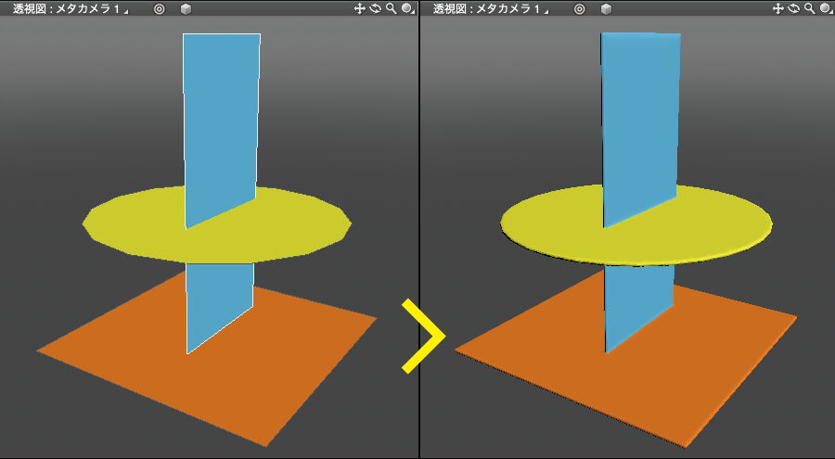Select the zoom magnifier tool in right viewport
The image size is (835, 459).
coord(810,8)
